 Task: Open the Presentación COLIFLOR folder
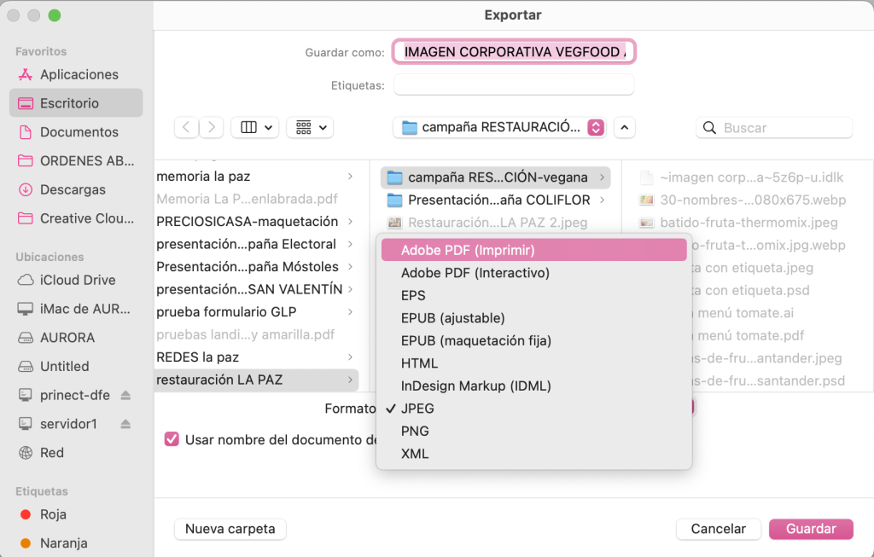click(498, 200)
